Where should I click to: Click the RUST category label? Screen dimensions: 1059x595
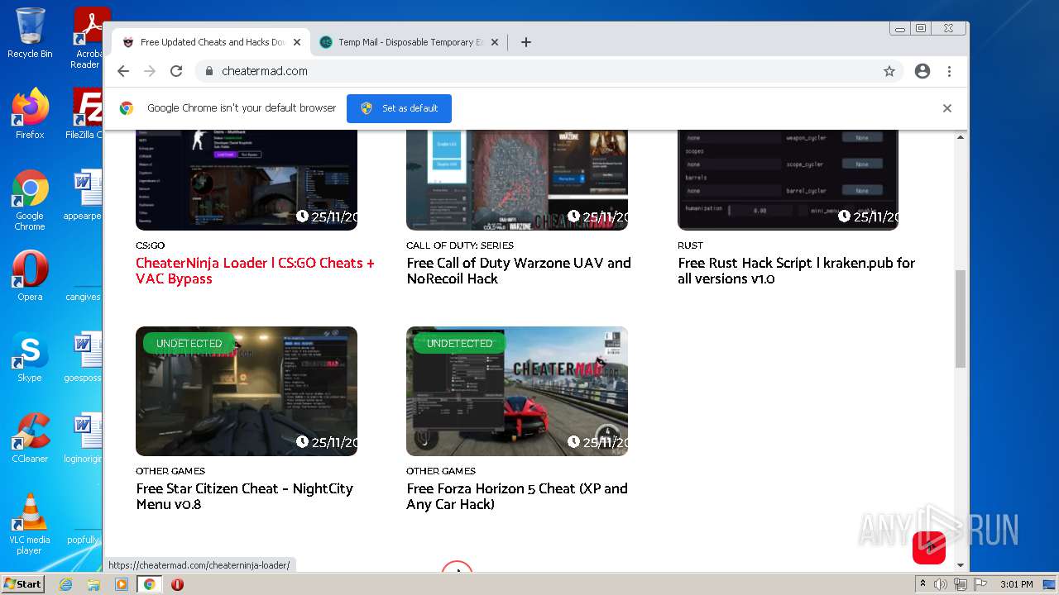pyautogui.click(x=690, y=245)
